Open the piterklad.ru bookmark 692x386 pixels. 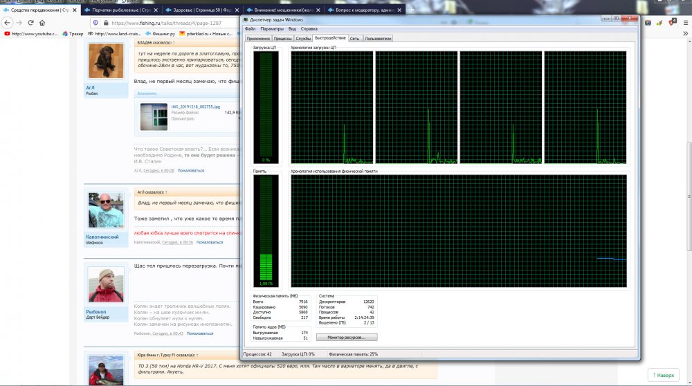pos(206,33)
